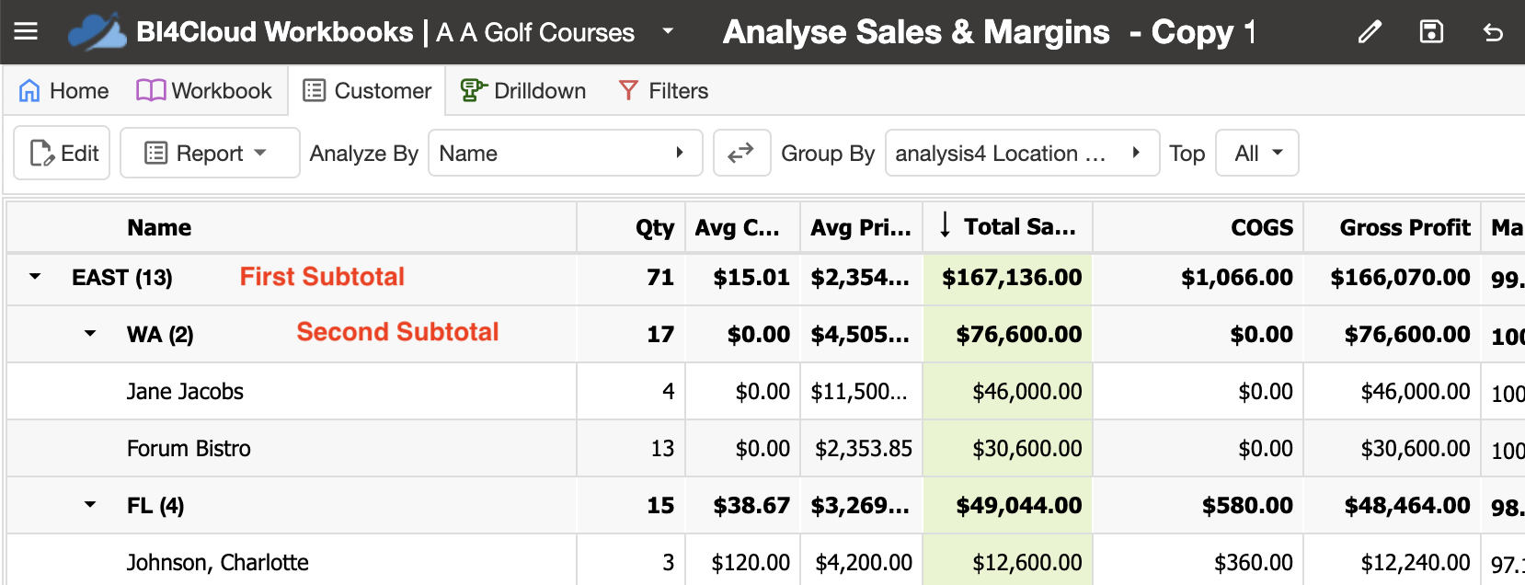Click the $580.00 COGS cell for FL
Screen dimensions: 1525x585
[x=1198, y=506]
